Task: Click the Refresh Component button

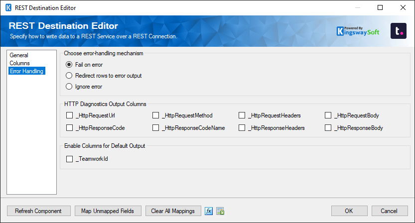Action: pyautogui.click(x=39, y=211)
